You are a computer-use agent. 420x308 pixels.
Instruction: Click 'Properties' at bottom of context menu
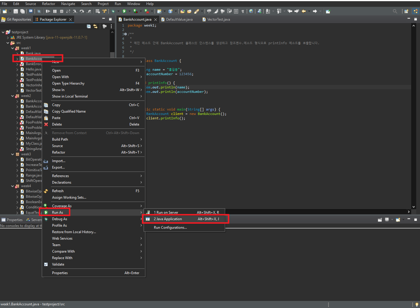pyautogui.click(x=94, y=273)
